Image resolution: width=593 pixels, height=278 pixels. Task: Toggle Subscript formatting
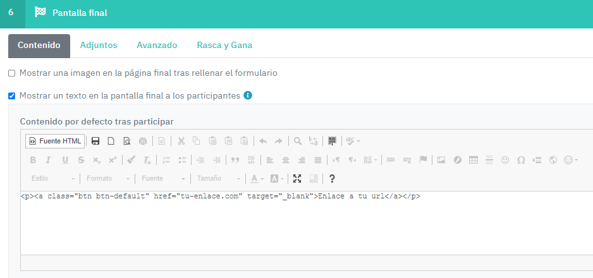pyautogui.click(x=97, y=160)
